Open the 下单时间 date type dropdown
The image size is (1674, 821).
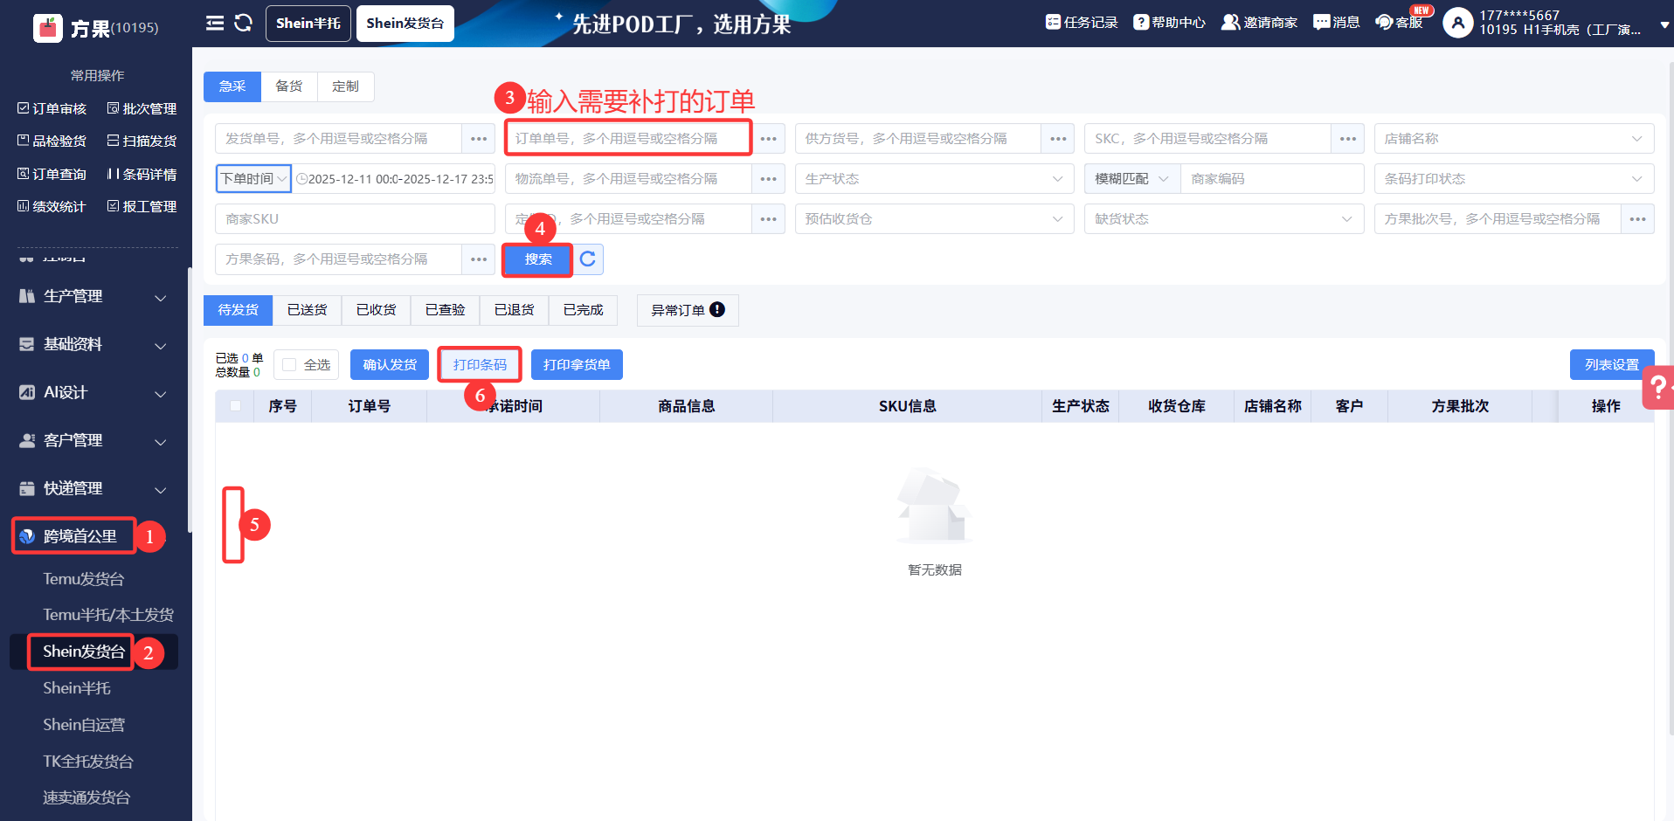tap(253, 179)
